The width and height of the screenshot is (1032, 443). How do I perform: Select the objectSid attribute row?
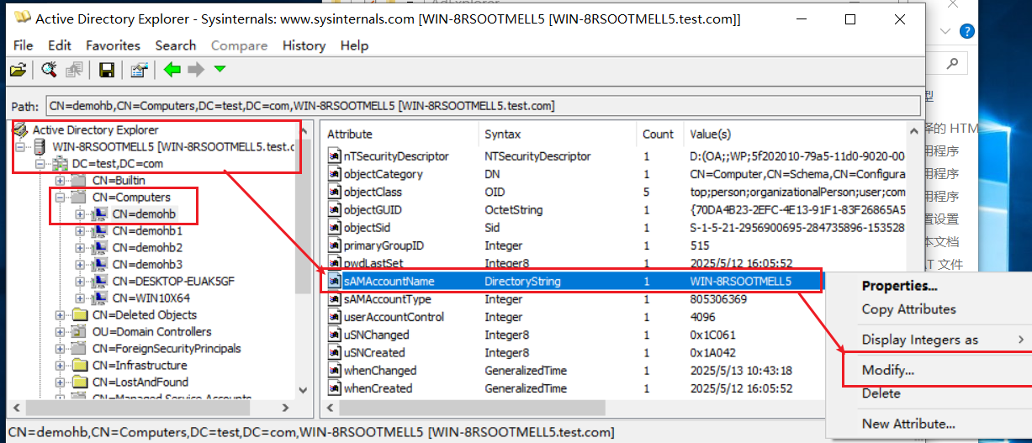point(616,228)
